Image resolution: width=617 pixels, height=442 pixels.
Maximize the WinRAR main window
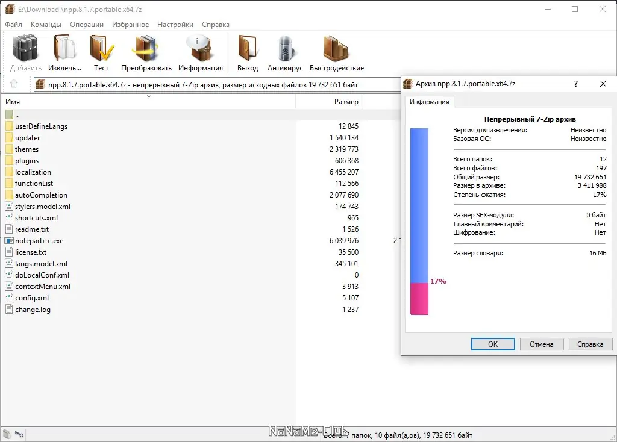coord(575,9)
